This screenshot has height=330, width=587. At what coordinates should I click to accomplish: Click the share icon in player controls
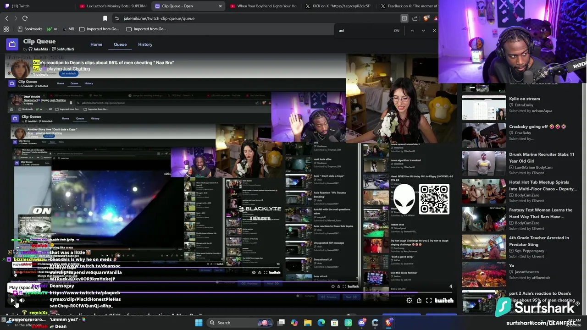(x=419, y=300)
